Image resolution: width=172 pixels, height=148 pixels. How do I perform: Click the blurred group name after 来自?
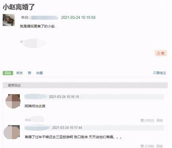[x=44, y=18]
